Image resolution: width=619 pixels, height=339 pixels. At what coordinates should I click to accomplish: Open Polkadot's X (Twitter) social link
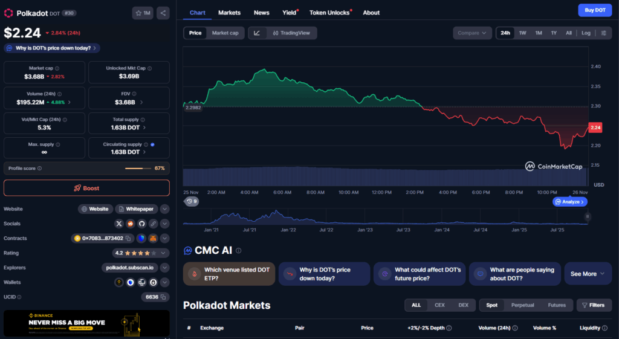point(120,224)
